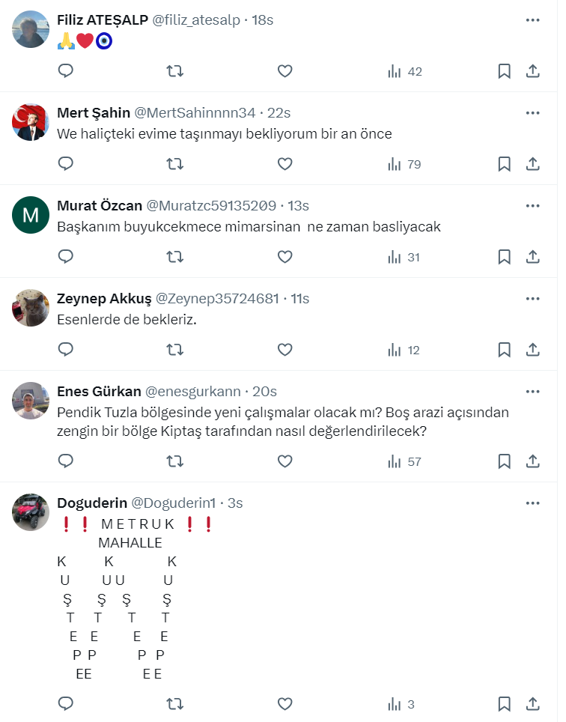Click Zeynep Akkuş's cat avatar

tap(31, 308)
